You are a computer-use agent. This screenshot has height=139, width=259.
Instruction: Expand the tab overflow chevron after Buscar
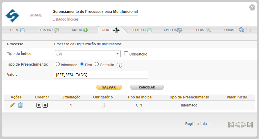point(251,30)
